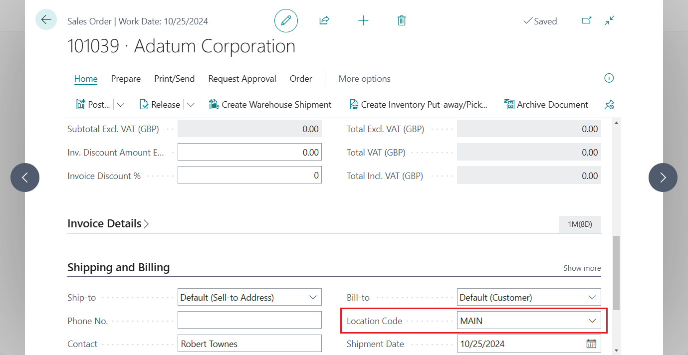The height and width of the screenshot is (355, 688).
Task: Pop out page using open-in-window icon
Action: (587, 20)
